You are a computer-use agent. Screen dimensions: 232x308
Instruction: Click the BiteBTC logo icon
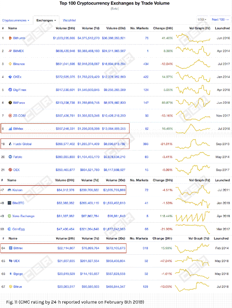tap(9, 203)
